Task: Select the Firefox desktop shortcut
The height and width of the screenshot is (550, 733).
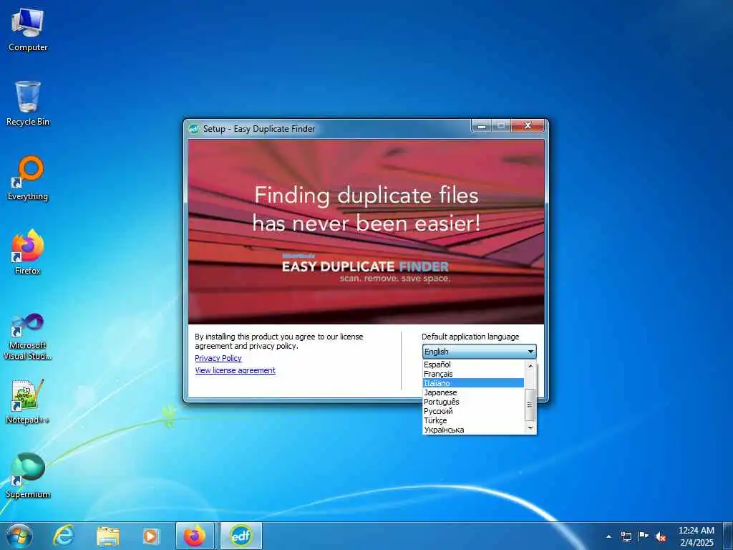Action: (28, 253)
